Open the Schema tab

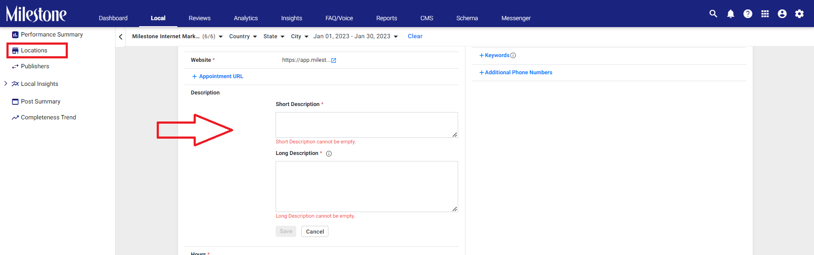click(x=467, y=18)
